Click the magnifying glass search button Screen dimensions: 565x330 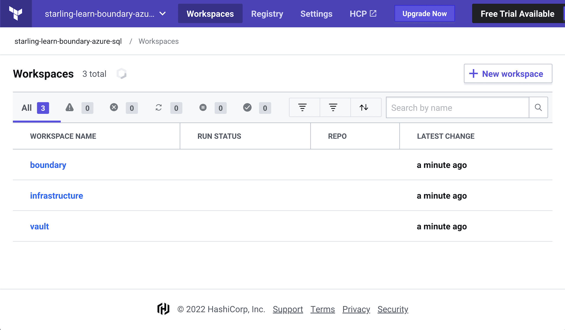[538, 107]
